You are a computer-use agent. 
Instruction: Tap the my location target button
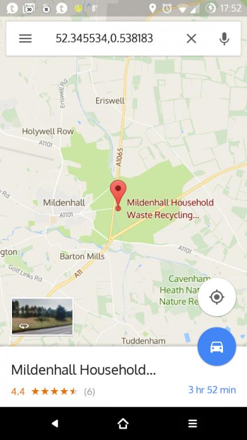point(217,297)
